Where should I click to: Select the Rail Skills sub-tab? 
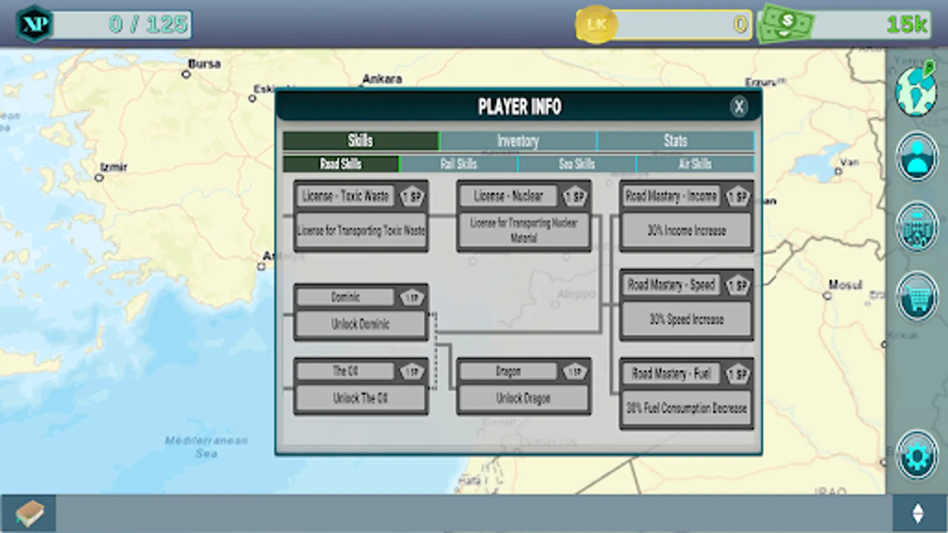459,164
